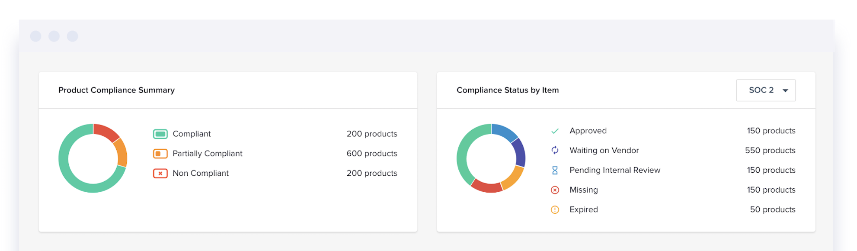The height and width of the screenshot is (251, 857).
Task: Click the 'Product Compliance Summary' heading
Action: tap(117, 90)
